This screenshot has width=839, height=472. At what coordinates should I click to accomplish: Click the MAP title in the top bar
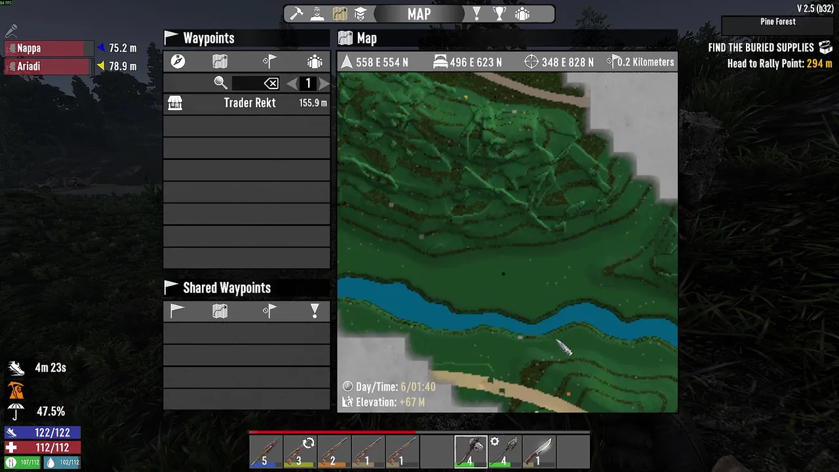coord(419,14)
